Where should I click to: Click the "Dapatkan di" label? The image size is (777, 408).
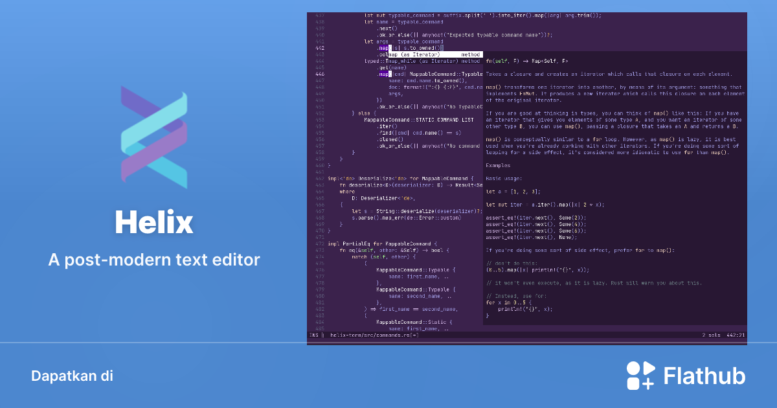coord(73,375)
